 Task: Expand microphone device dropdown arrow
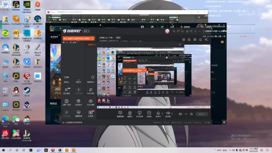(x=162, y=114)
